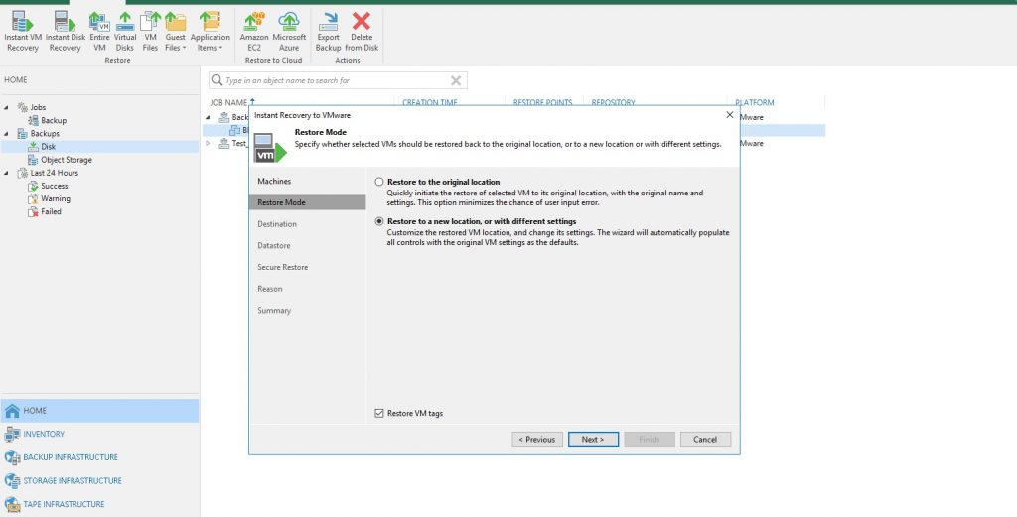Expand the Test job row
Image resolution: width=1017 pixels, height=517 pixels.
209,144
